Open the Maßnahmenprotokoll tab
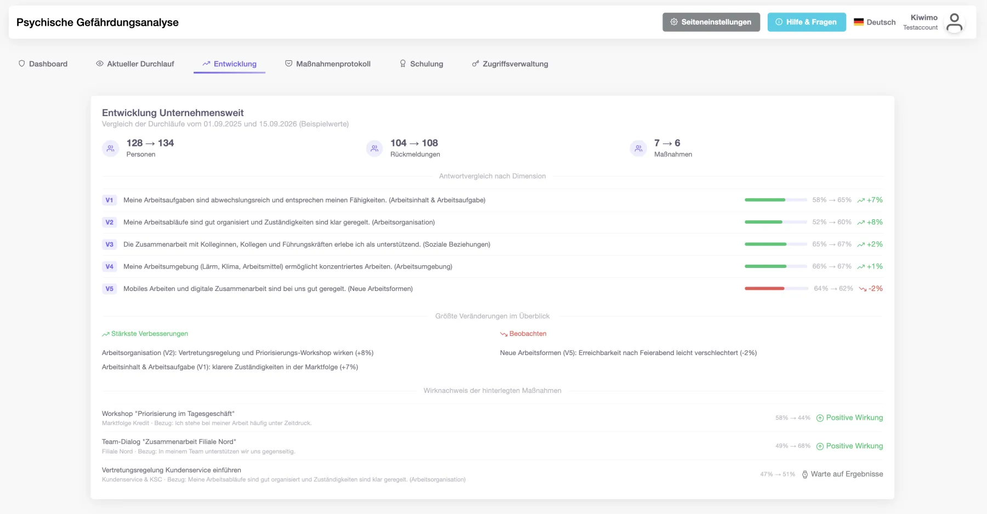Image resolution: width=987 pixels, height=514 pixels. point(328,64)
